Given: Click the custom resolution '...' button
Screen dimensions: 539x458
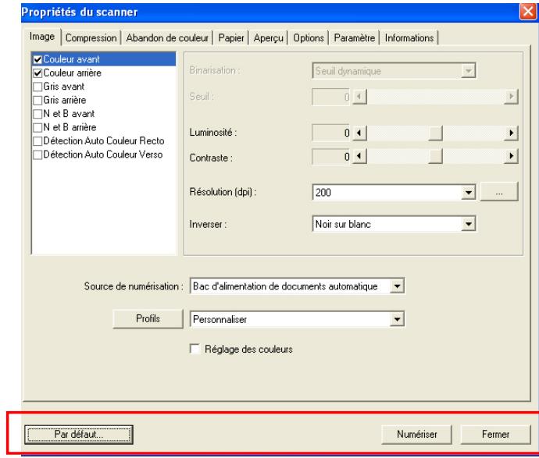Looking at the screenshot, I should click(499, 192).
